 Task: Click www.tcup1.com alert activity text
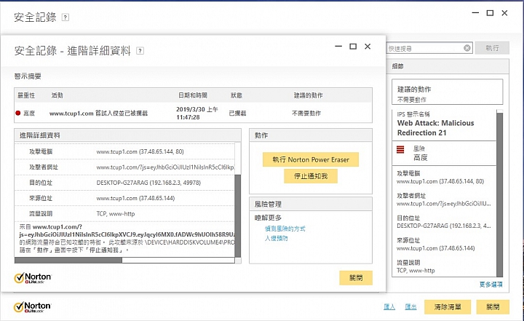(x=98, y=114)
